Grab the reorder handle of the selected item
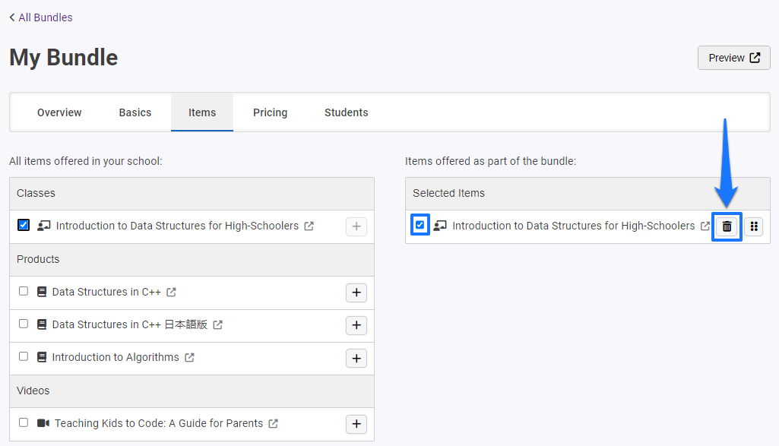The width and height of the screenshot is (779, 446). tap(754, 226)
